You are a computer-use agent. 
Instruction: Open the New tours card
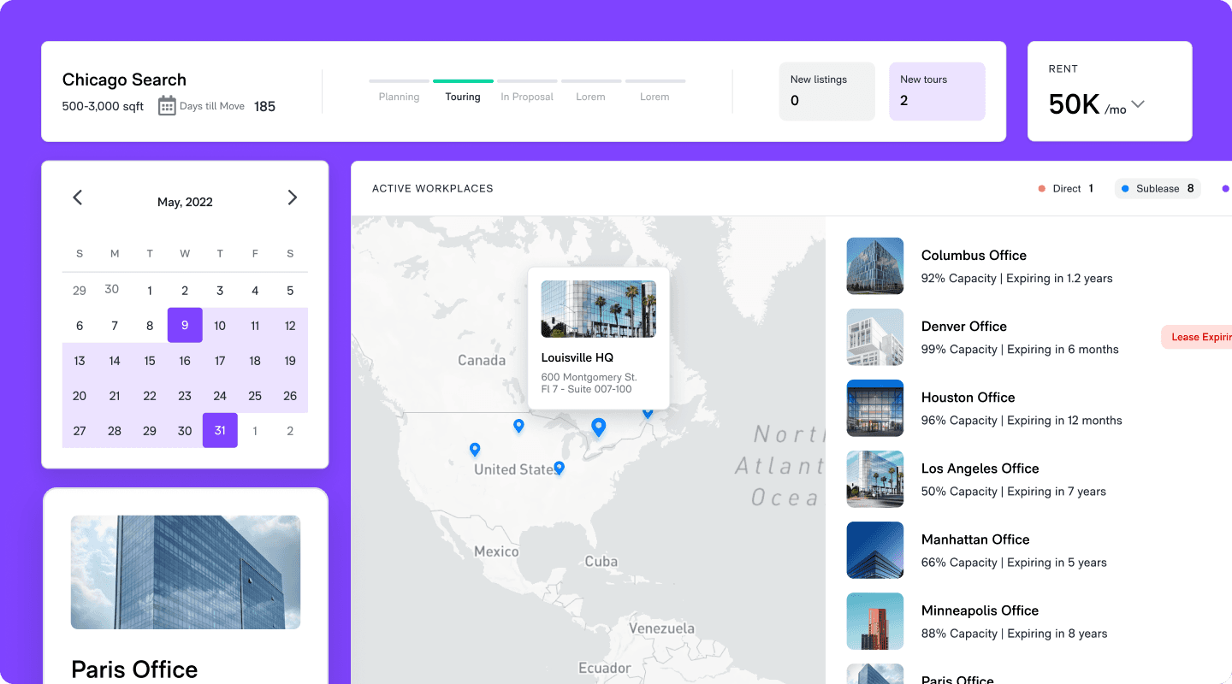(x=938, y=91)
